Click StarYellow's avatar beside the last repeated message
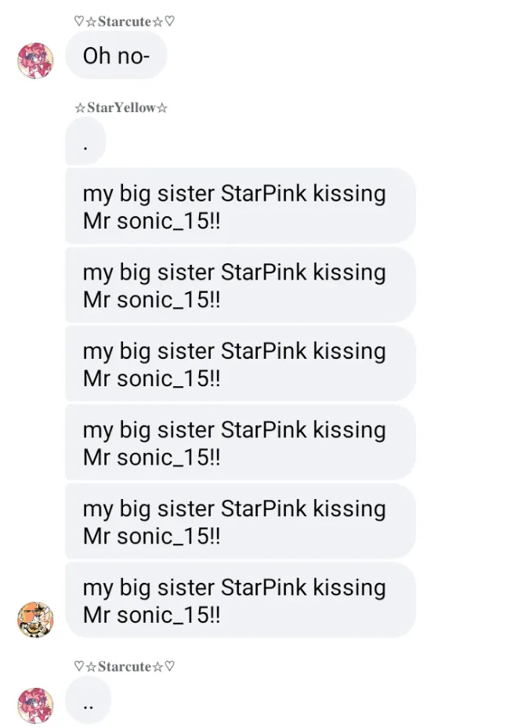The height and width of the screenshot is (727, 521). pos(35,620)
